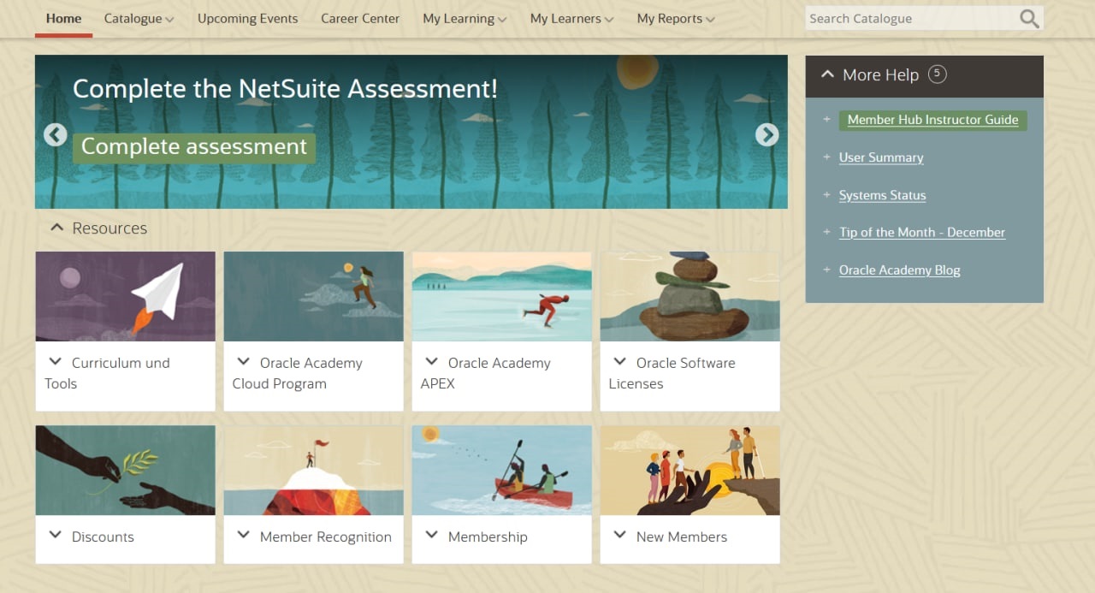The width and height of the screenshot is (1095, 593).
Task: Expand the Oracle Software Licenses card
Action: (620, 362)
